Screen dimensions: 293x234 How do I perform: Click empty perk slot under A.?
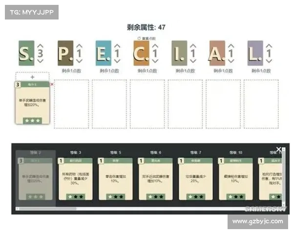click(223, 104)
